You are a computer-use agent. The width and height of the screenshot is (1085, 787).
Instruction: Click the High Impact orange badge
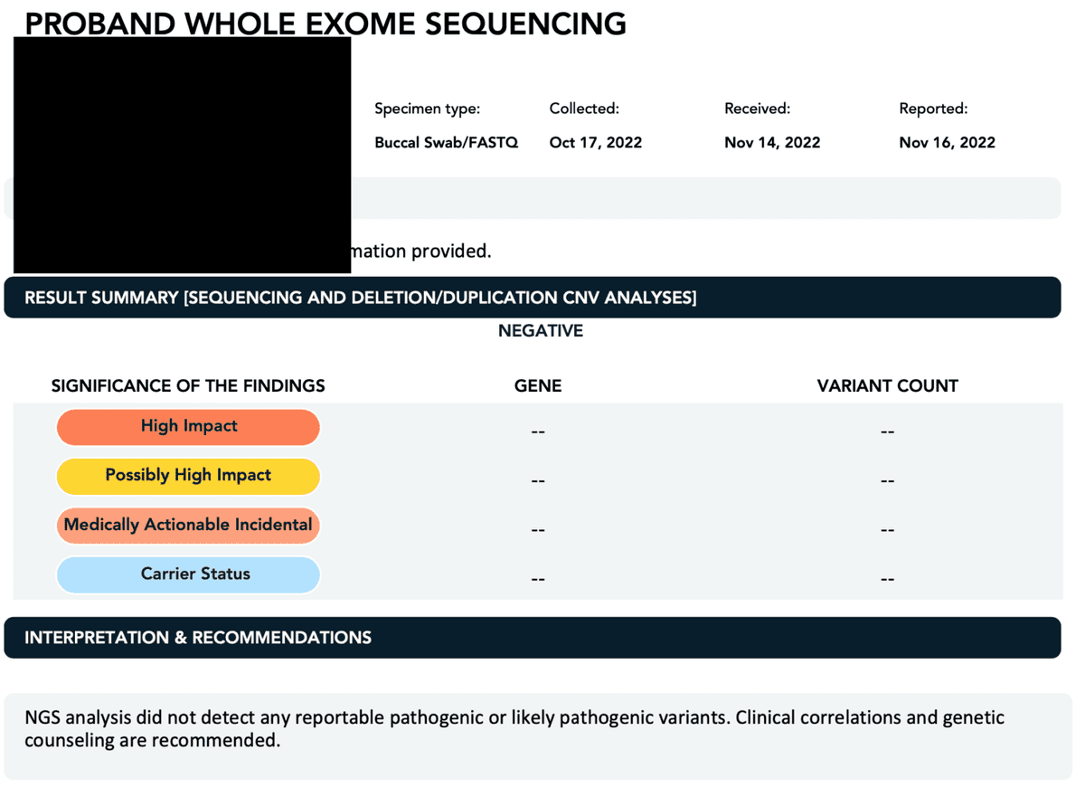(x=188, y=427)
